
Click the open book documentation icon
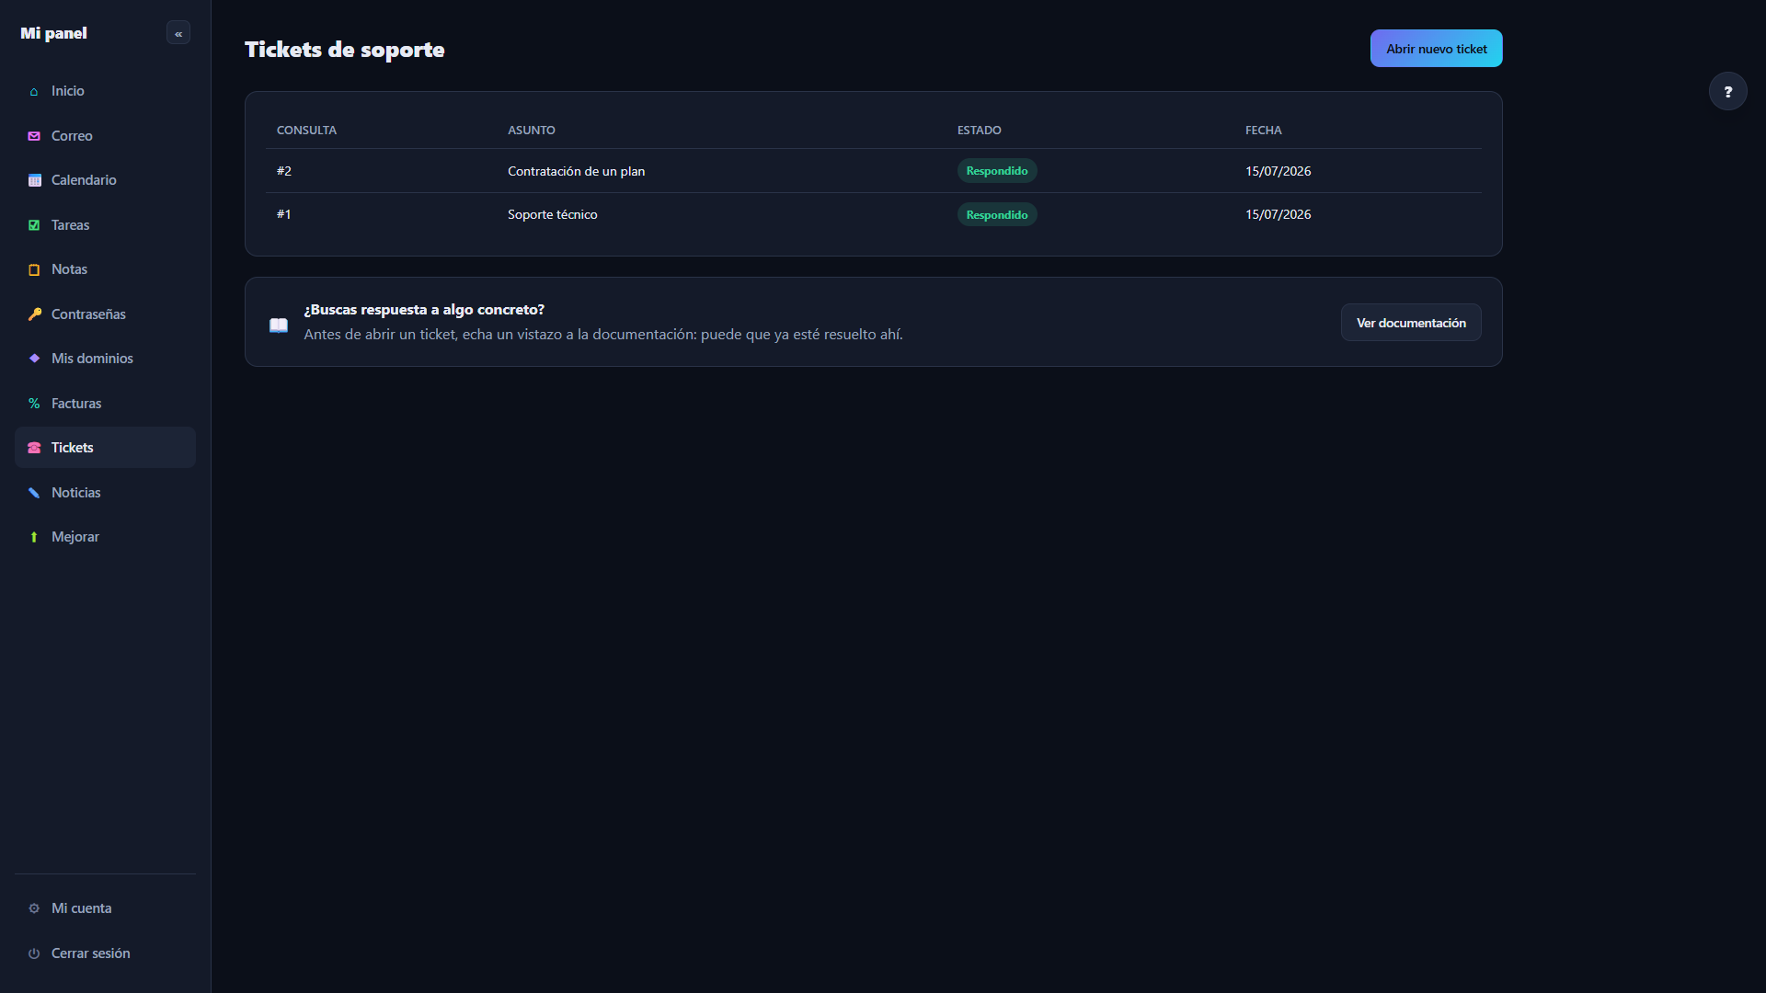click(x=279, y=325)
